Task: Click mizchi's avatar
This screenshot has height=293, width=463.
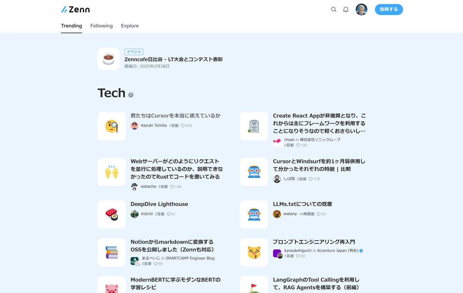Action: [x=134, y=214]
